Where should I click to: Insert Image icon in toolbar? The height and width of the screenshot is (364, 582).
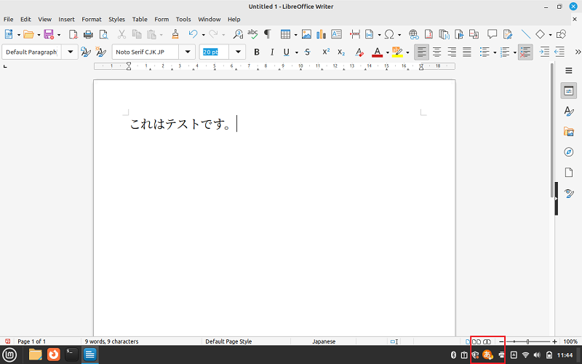tap(306, 34)
